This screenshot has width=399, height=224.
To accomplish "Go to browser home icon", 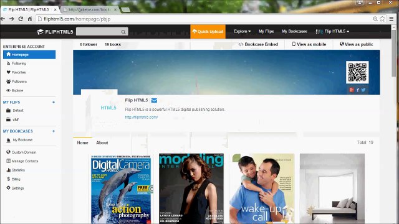I will pyautogui.click(x=30, y=19).
